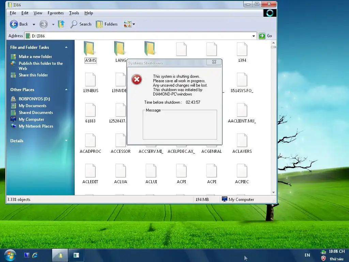This screenshot has width=349, height=262.
Task: Select the ASMS folder
Action: [90, 52]
